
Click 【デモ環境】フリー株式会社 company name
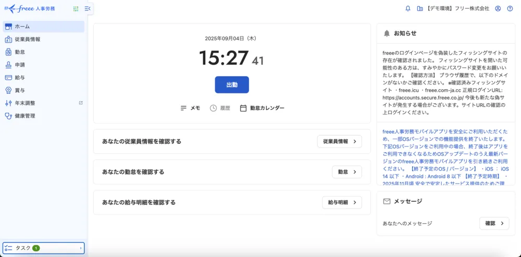(458, 9)
